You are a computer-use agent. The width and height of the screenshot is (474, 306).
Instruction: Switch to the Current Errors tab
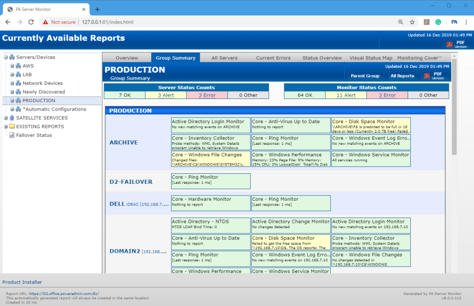pyautogui.click(x=273, y=58)
